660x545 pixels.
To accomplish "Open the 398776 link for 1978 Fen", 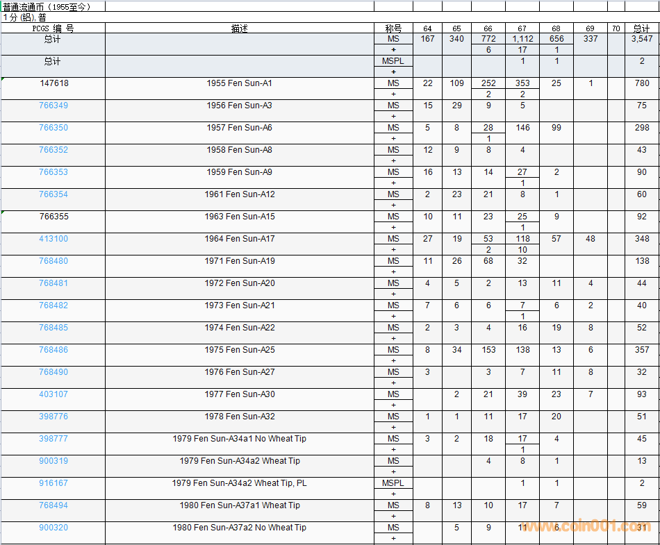I will (x=53, y=417).
